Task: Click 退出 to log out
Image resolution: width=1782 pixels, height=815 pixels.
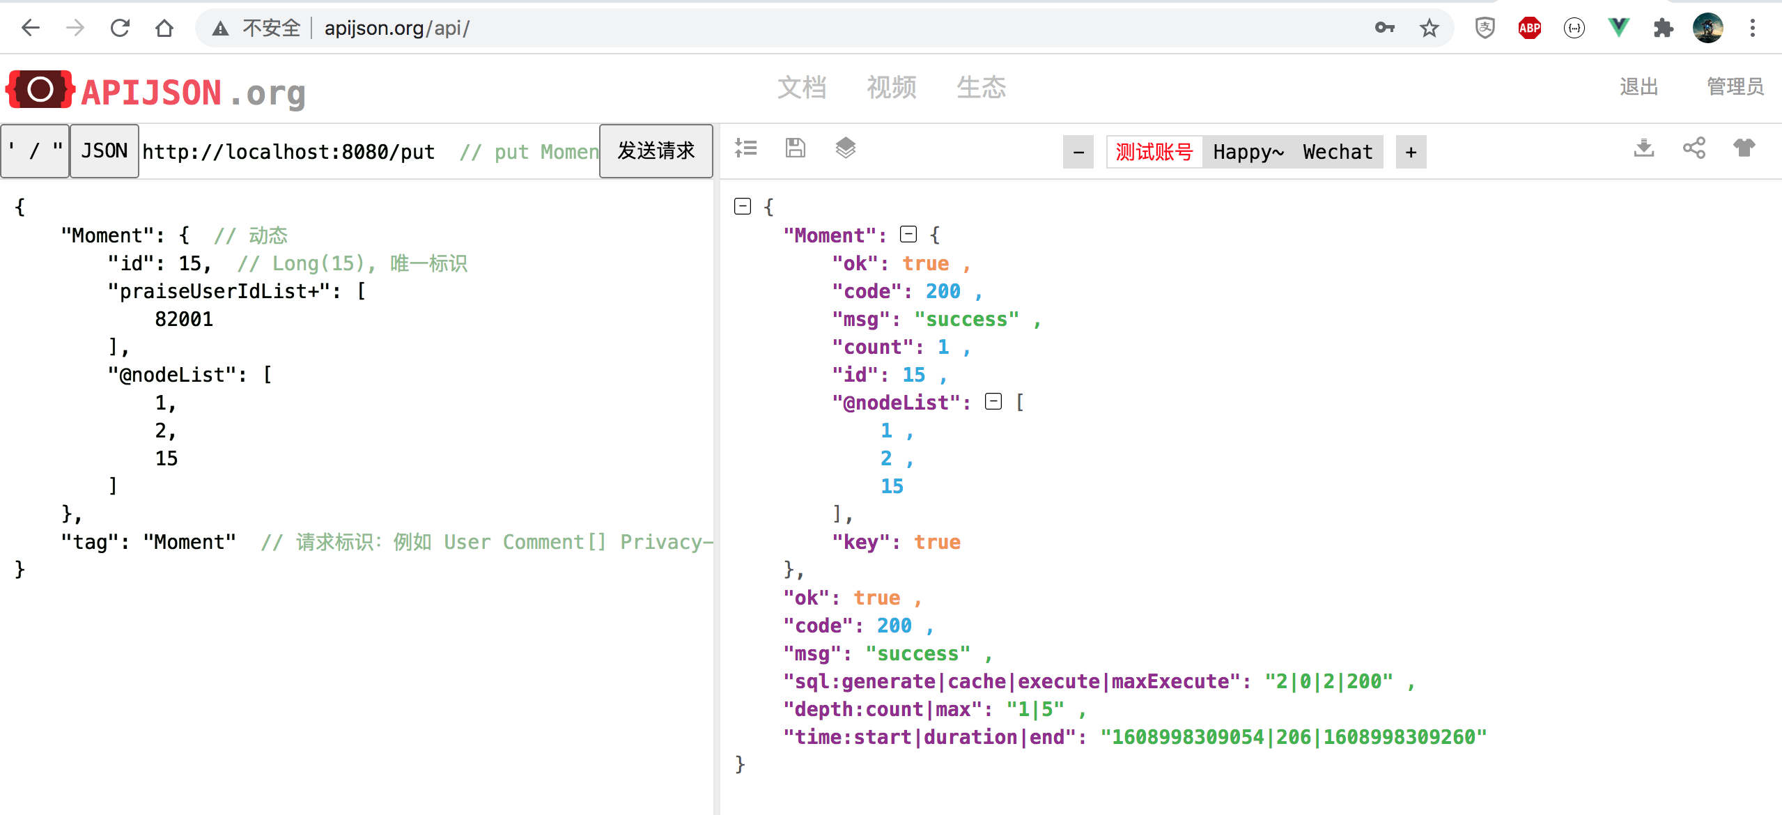Action: point(1638,87)
